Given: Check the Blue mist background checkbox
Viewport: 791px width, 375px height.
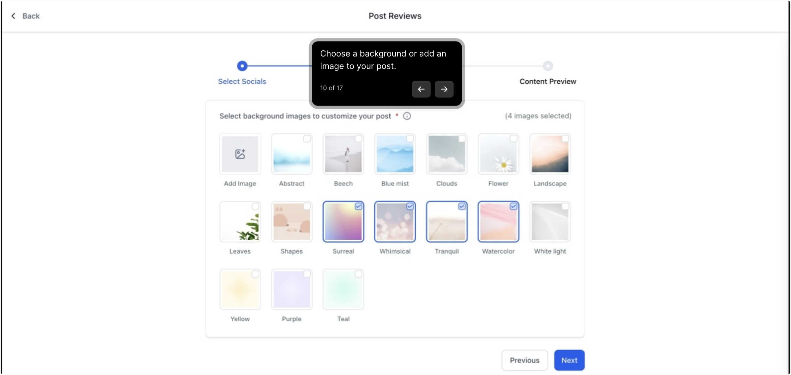Looking at the screenshot, I should [410, 139].
